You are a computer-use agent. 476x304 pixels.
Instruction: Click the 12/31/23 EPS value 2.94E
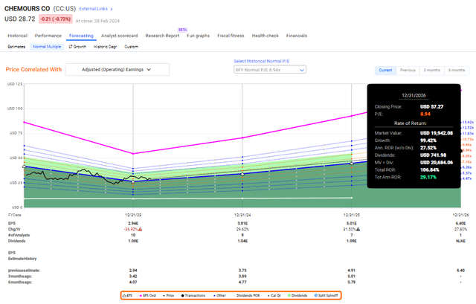(133, 223)
